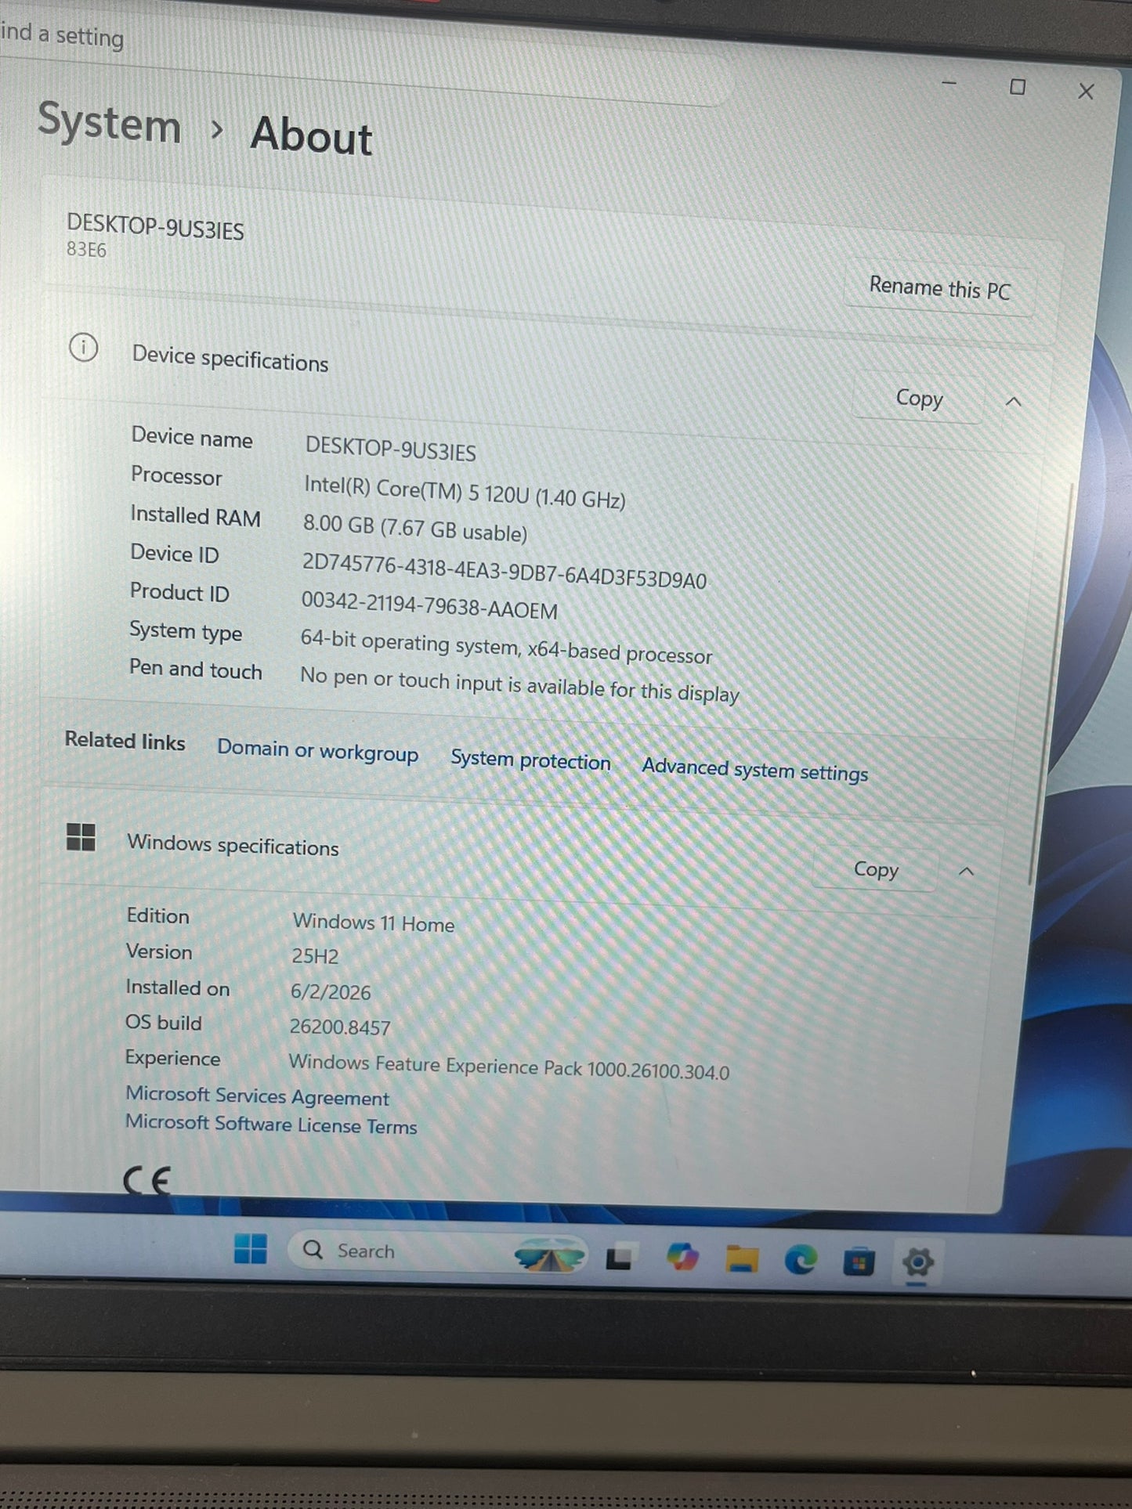Click the DESKTOP-9US3IES title in the header card
The height and width of the screenshot is (1509, 1132).
pyautogui.click(x=155, y=226)
